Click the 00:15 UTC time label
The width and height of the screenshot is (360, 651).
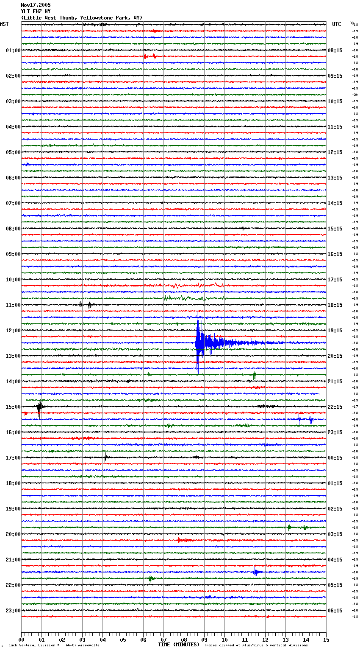pyautogui.click(x=335, y=458)
